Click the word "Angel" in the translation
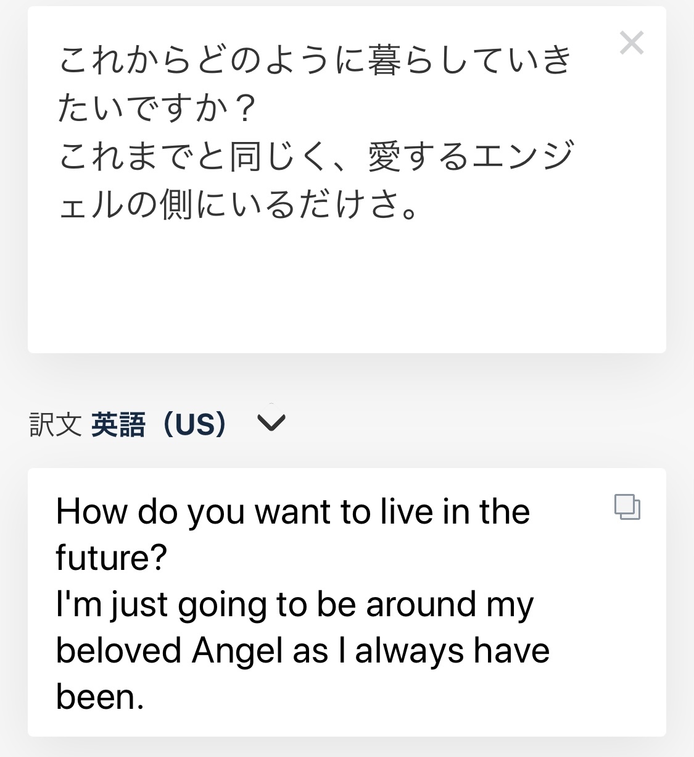This screenshot has width=694, height=757. tap(238, 651)
